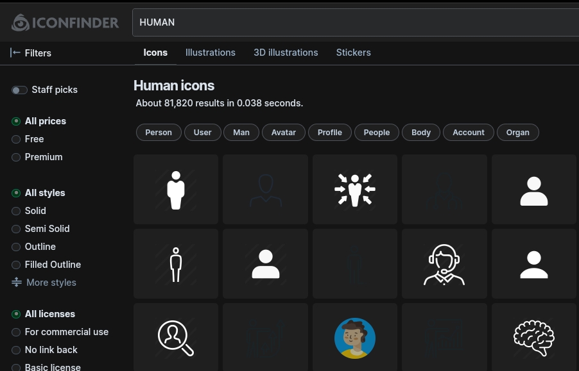This screenshot has height=371, width=579.
Task: Choose the Filled Outline style filter
Action: coord(16,265)
